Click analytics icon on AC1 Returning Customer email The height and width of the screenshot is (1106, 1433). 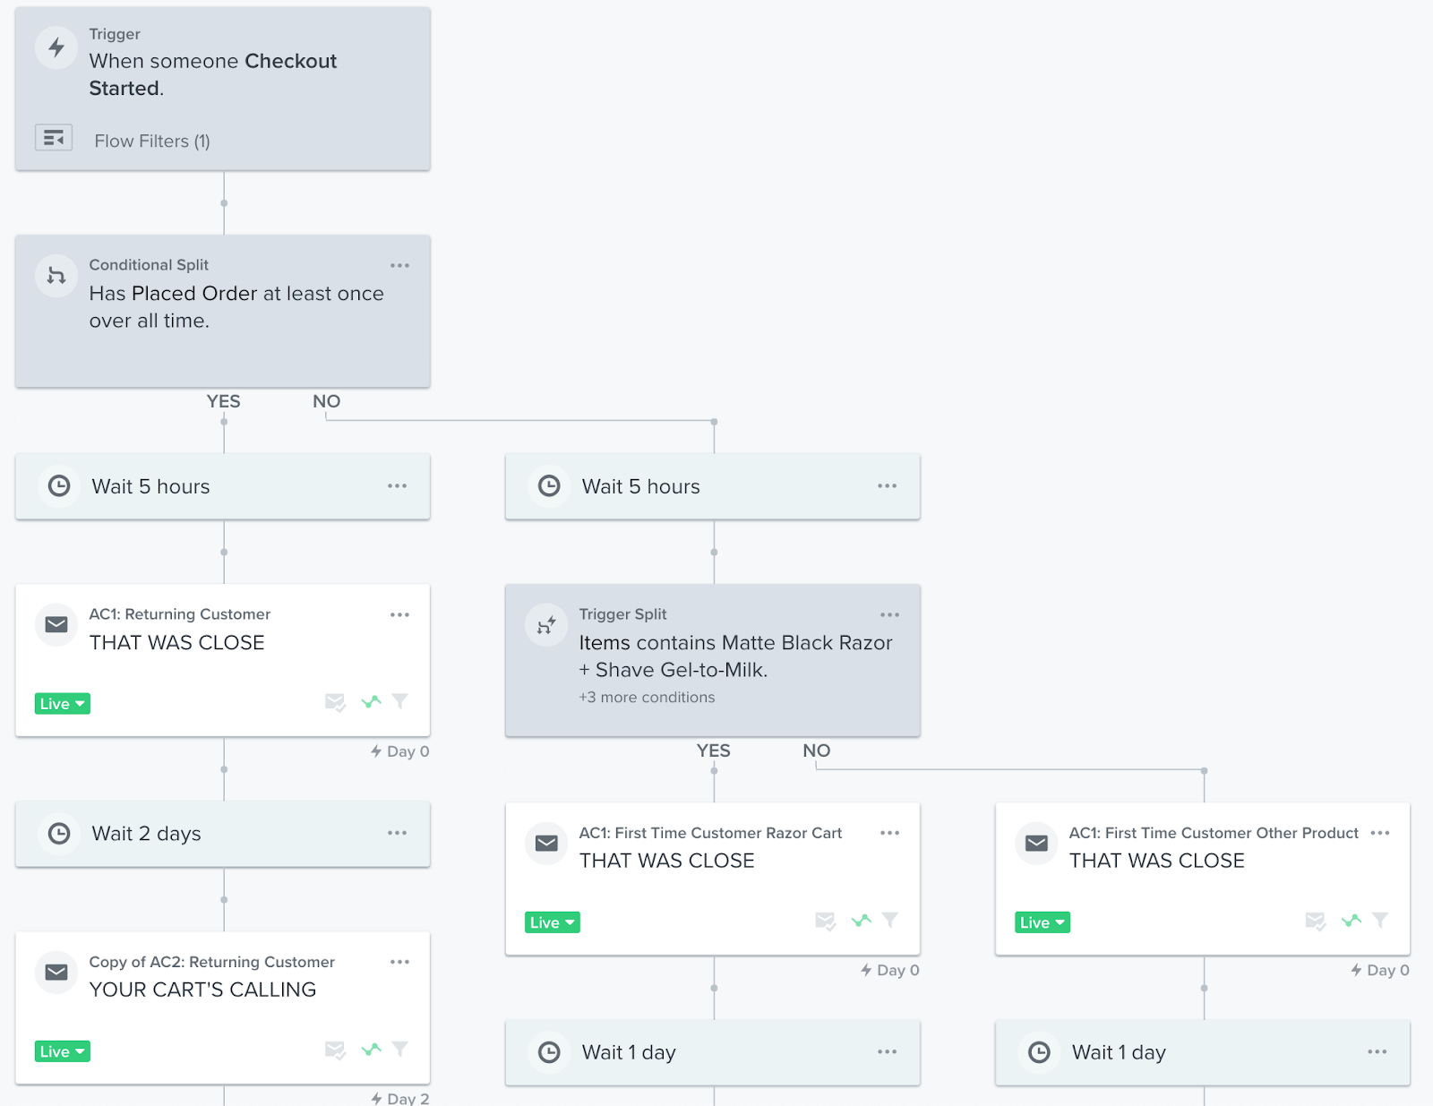371,701
